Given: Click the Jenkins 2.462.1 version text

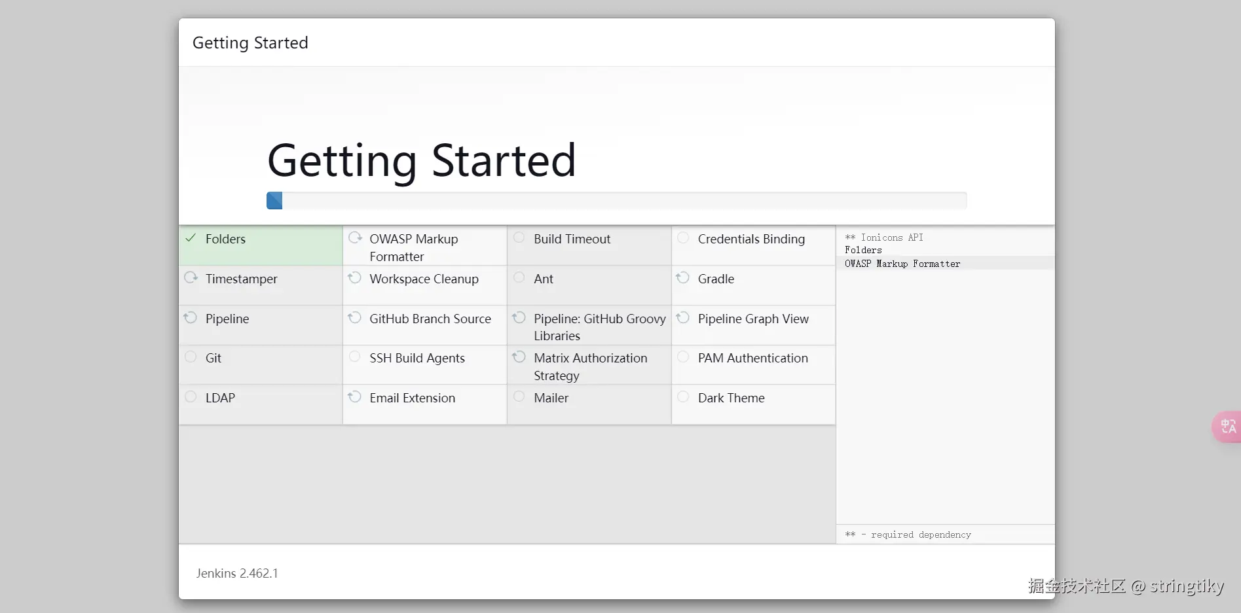Looking at the screenshot, I should tap(237, 573).
